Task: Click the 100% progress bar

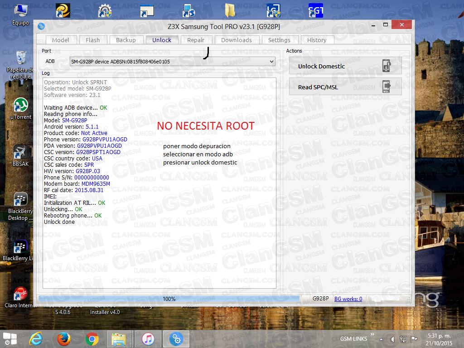Action: [x=169, y=299]
